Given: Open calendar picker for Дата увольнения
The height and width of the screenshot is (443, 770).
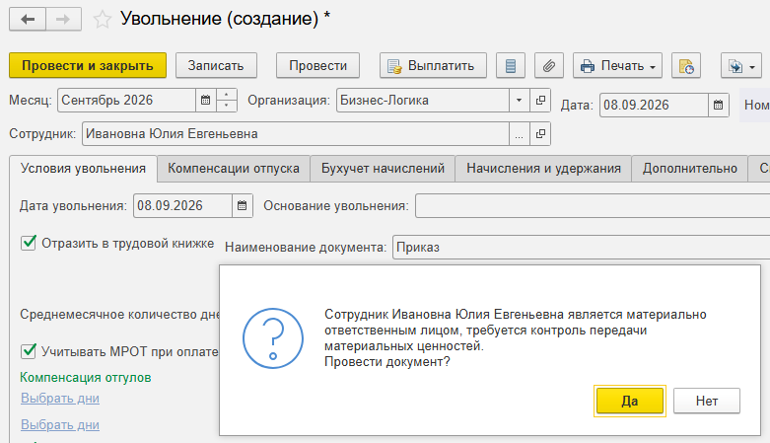Looking at the screenshot, I should tap(243, 205).
